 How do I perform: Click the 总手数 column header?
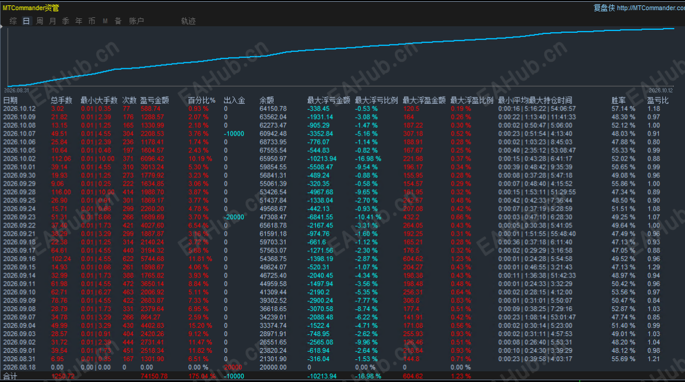click(x=61, y=100)
